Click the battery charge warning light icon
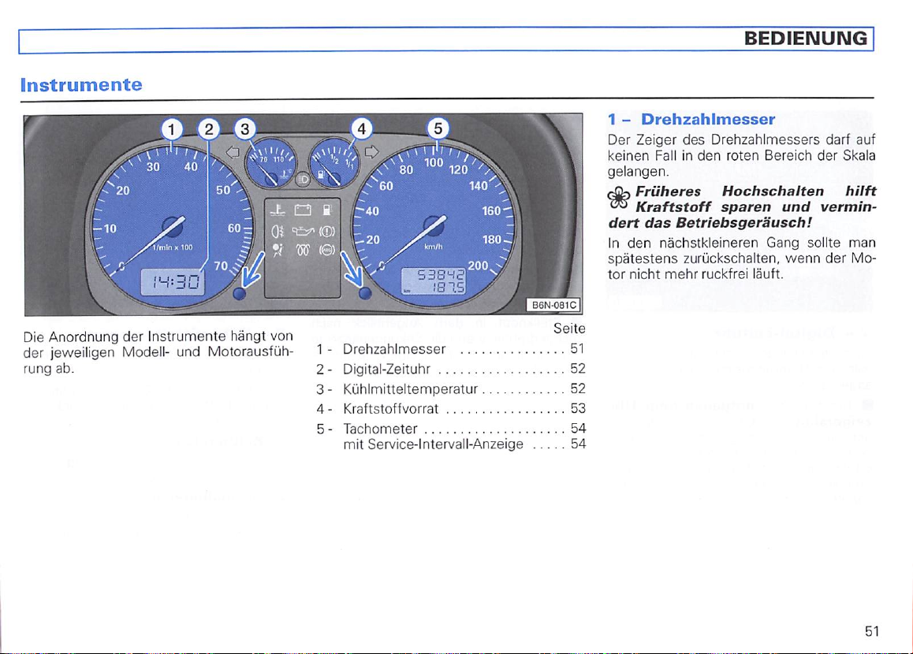 pos(303,210)
